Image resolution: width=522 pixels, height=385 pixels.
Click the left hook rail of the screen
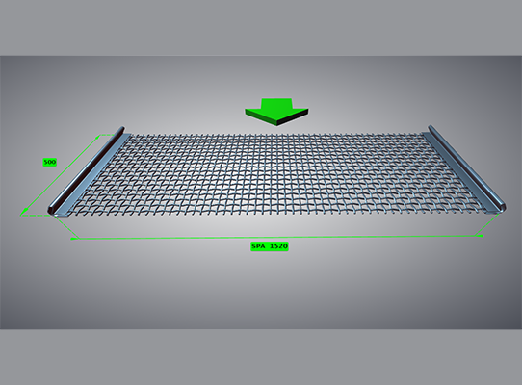tap(88, 171)
